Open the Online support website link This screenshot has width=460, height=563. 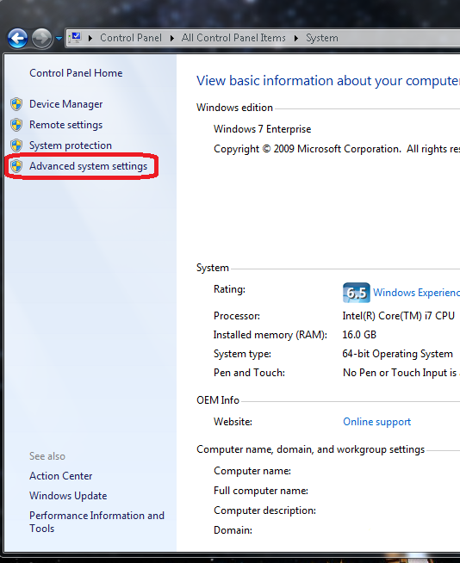coord(376,422)
